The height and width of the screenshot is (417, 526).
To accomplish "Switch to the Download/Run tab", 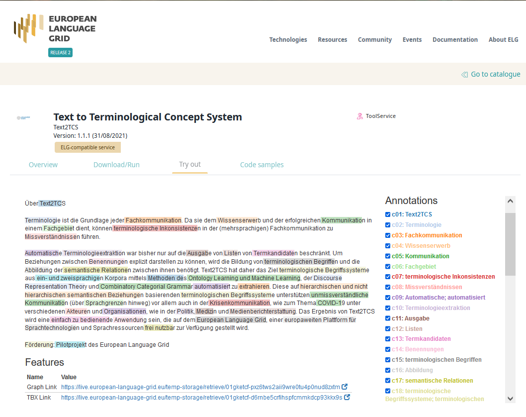I will click(x=116, y=165).
